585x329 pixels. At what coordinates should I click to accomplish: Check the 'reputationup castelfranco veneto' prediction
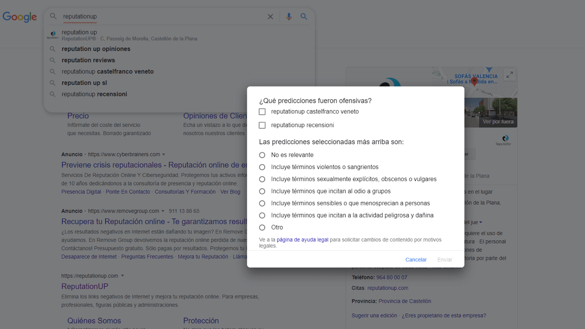pyautogui.click(x=262, y=111)
